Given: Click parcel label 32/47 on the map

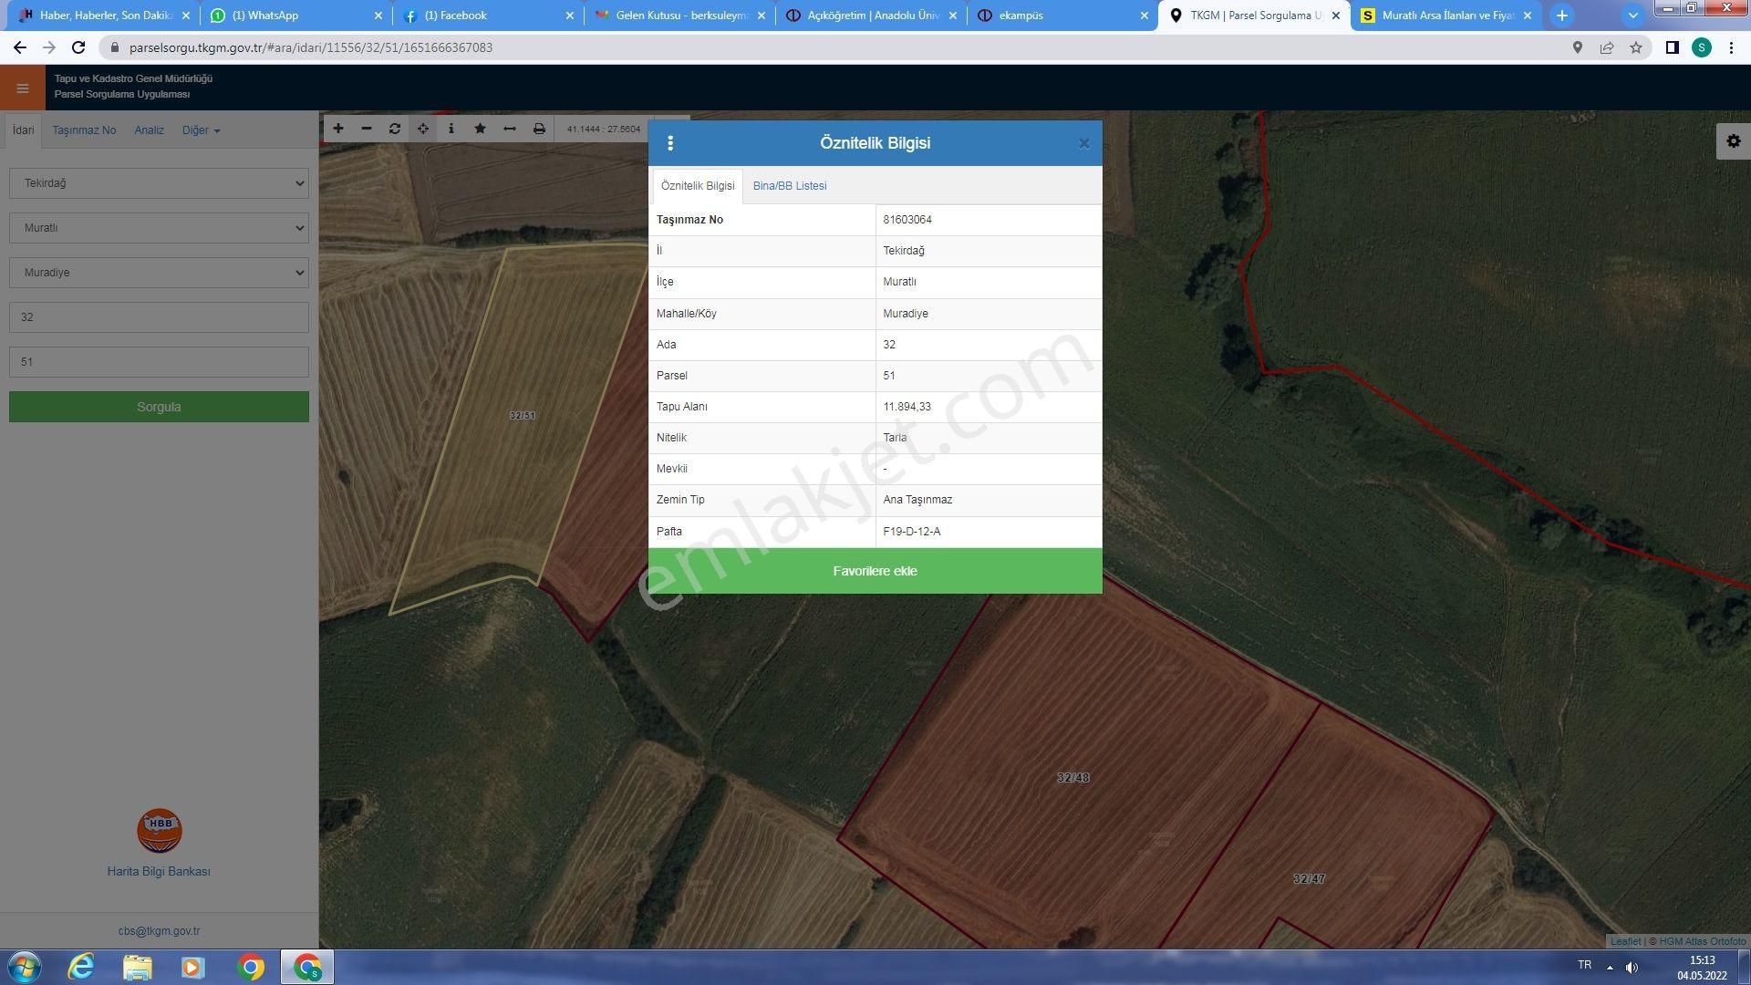Looking at the screenshot, I should point(1309,879).
